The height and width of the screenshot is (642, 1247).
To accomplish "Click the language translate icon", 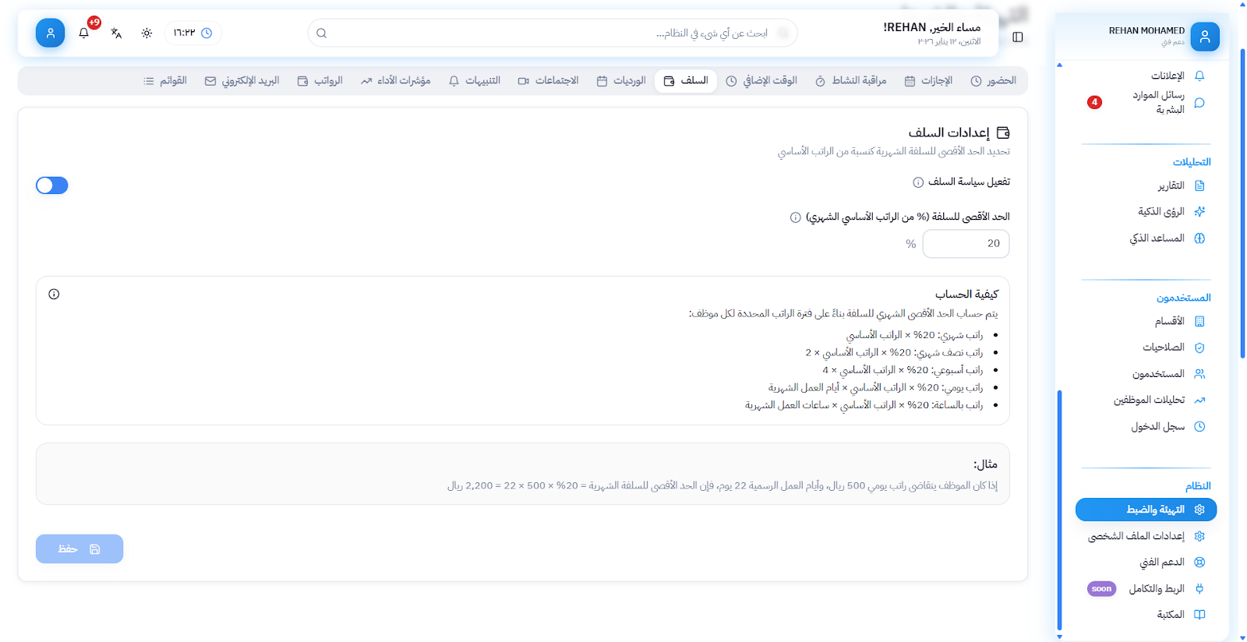I will point(116,33).
